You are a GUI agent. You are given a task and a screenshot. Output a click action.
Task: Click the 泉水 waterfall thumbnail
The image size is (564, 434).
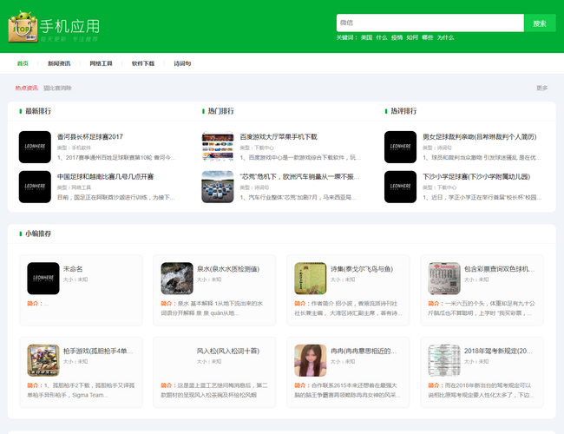(x=177, y=278)
